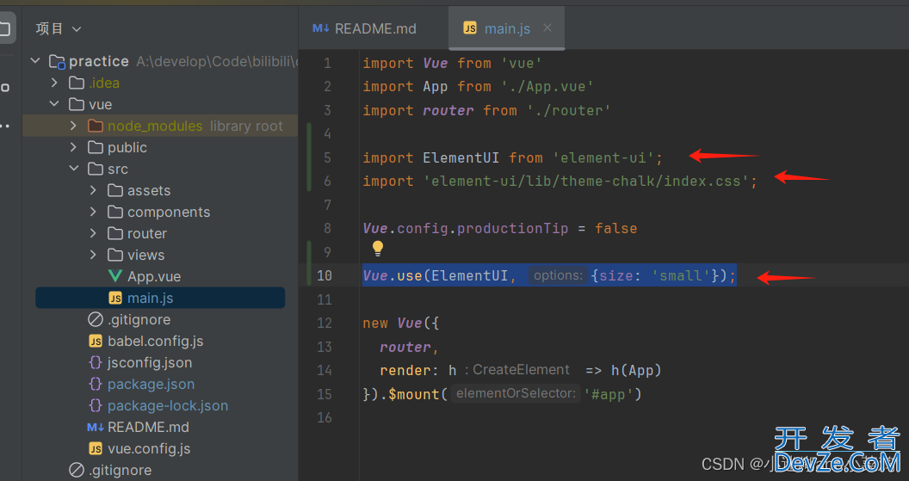Click the .idea folder icon
909x481 pixels.
click(77, 83)
